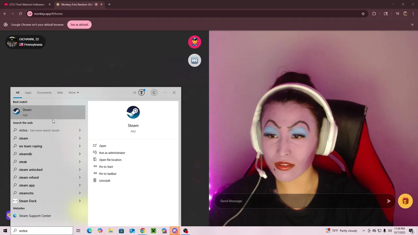Expand the 'steak' suggestion arrow

coord(80,162)
